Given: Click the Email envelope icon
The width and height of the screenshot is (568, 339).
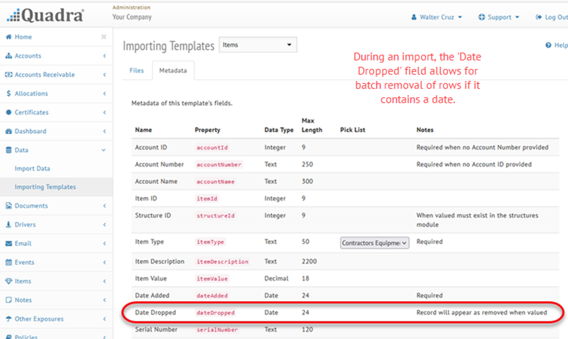Looking at the screenshot, I should [x=9, y=244].
